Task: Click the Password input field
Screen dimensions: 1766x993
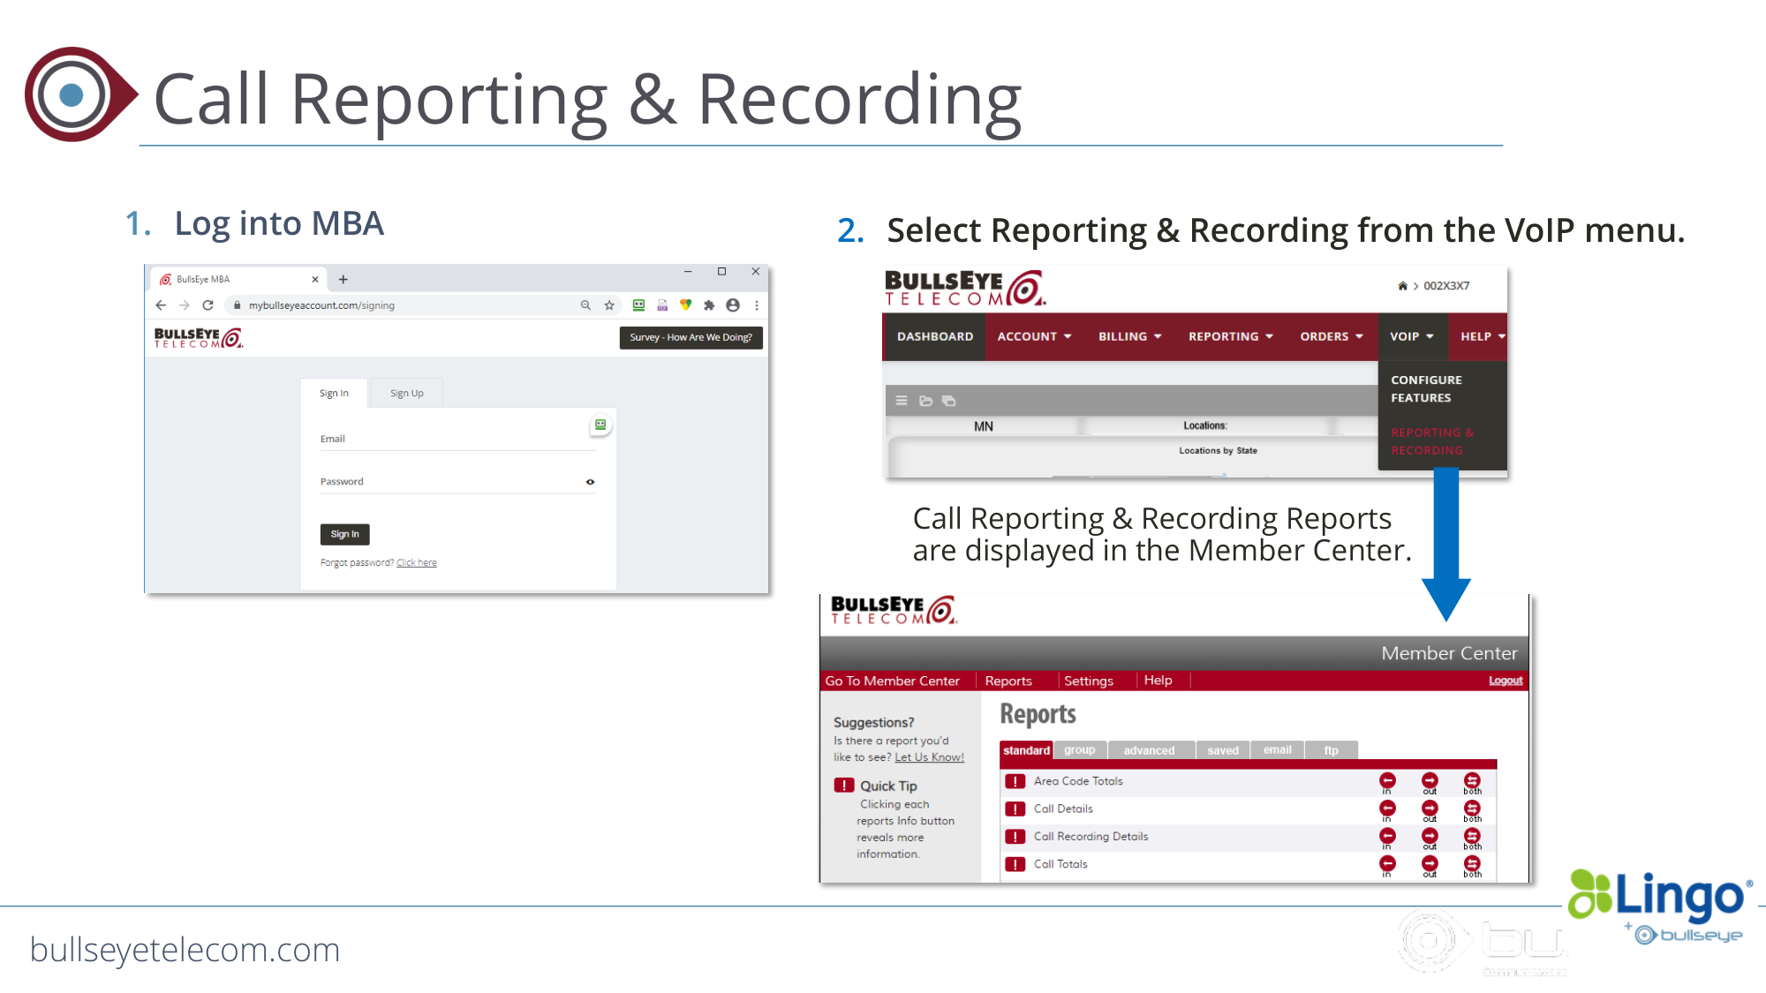Action: [458, 482]
